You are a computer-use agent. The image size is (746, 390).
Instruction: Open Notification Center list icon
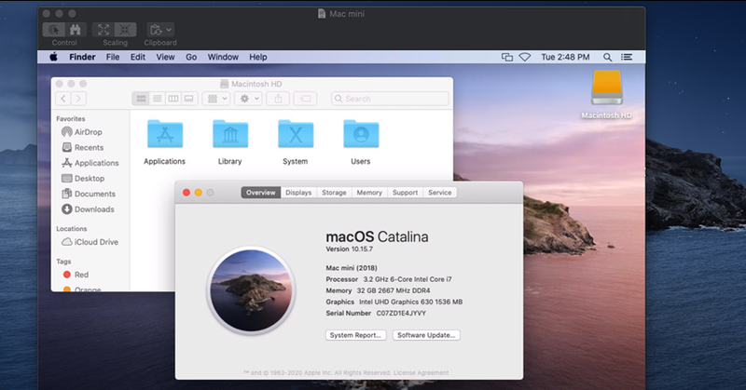point(627,57)
